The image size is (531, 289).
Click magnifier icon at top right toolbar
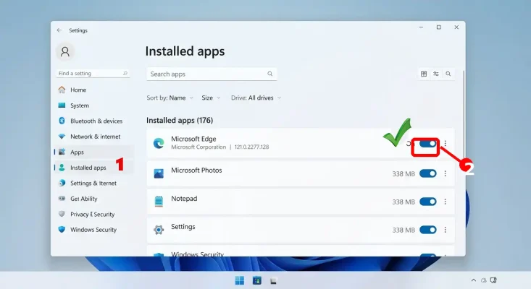coord(448,74)
